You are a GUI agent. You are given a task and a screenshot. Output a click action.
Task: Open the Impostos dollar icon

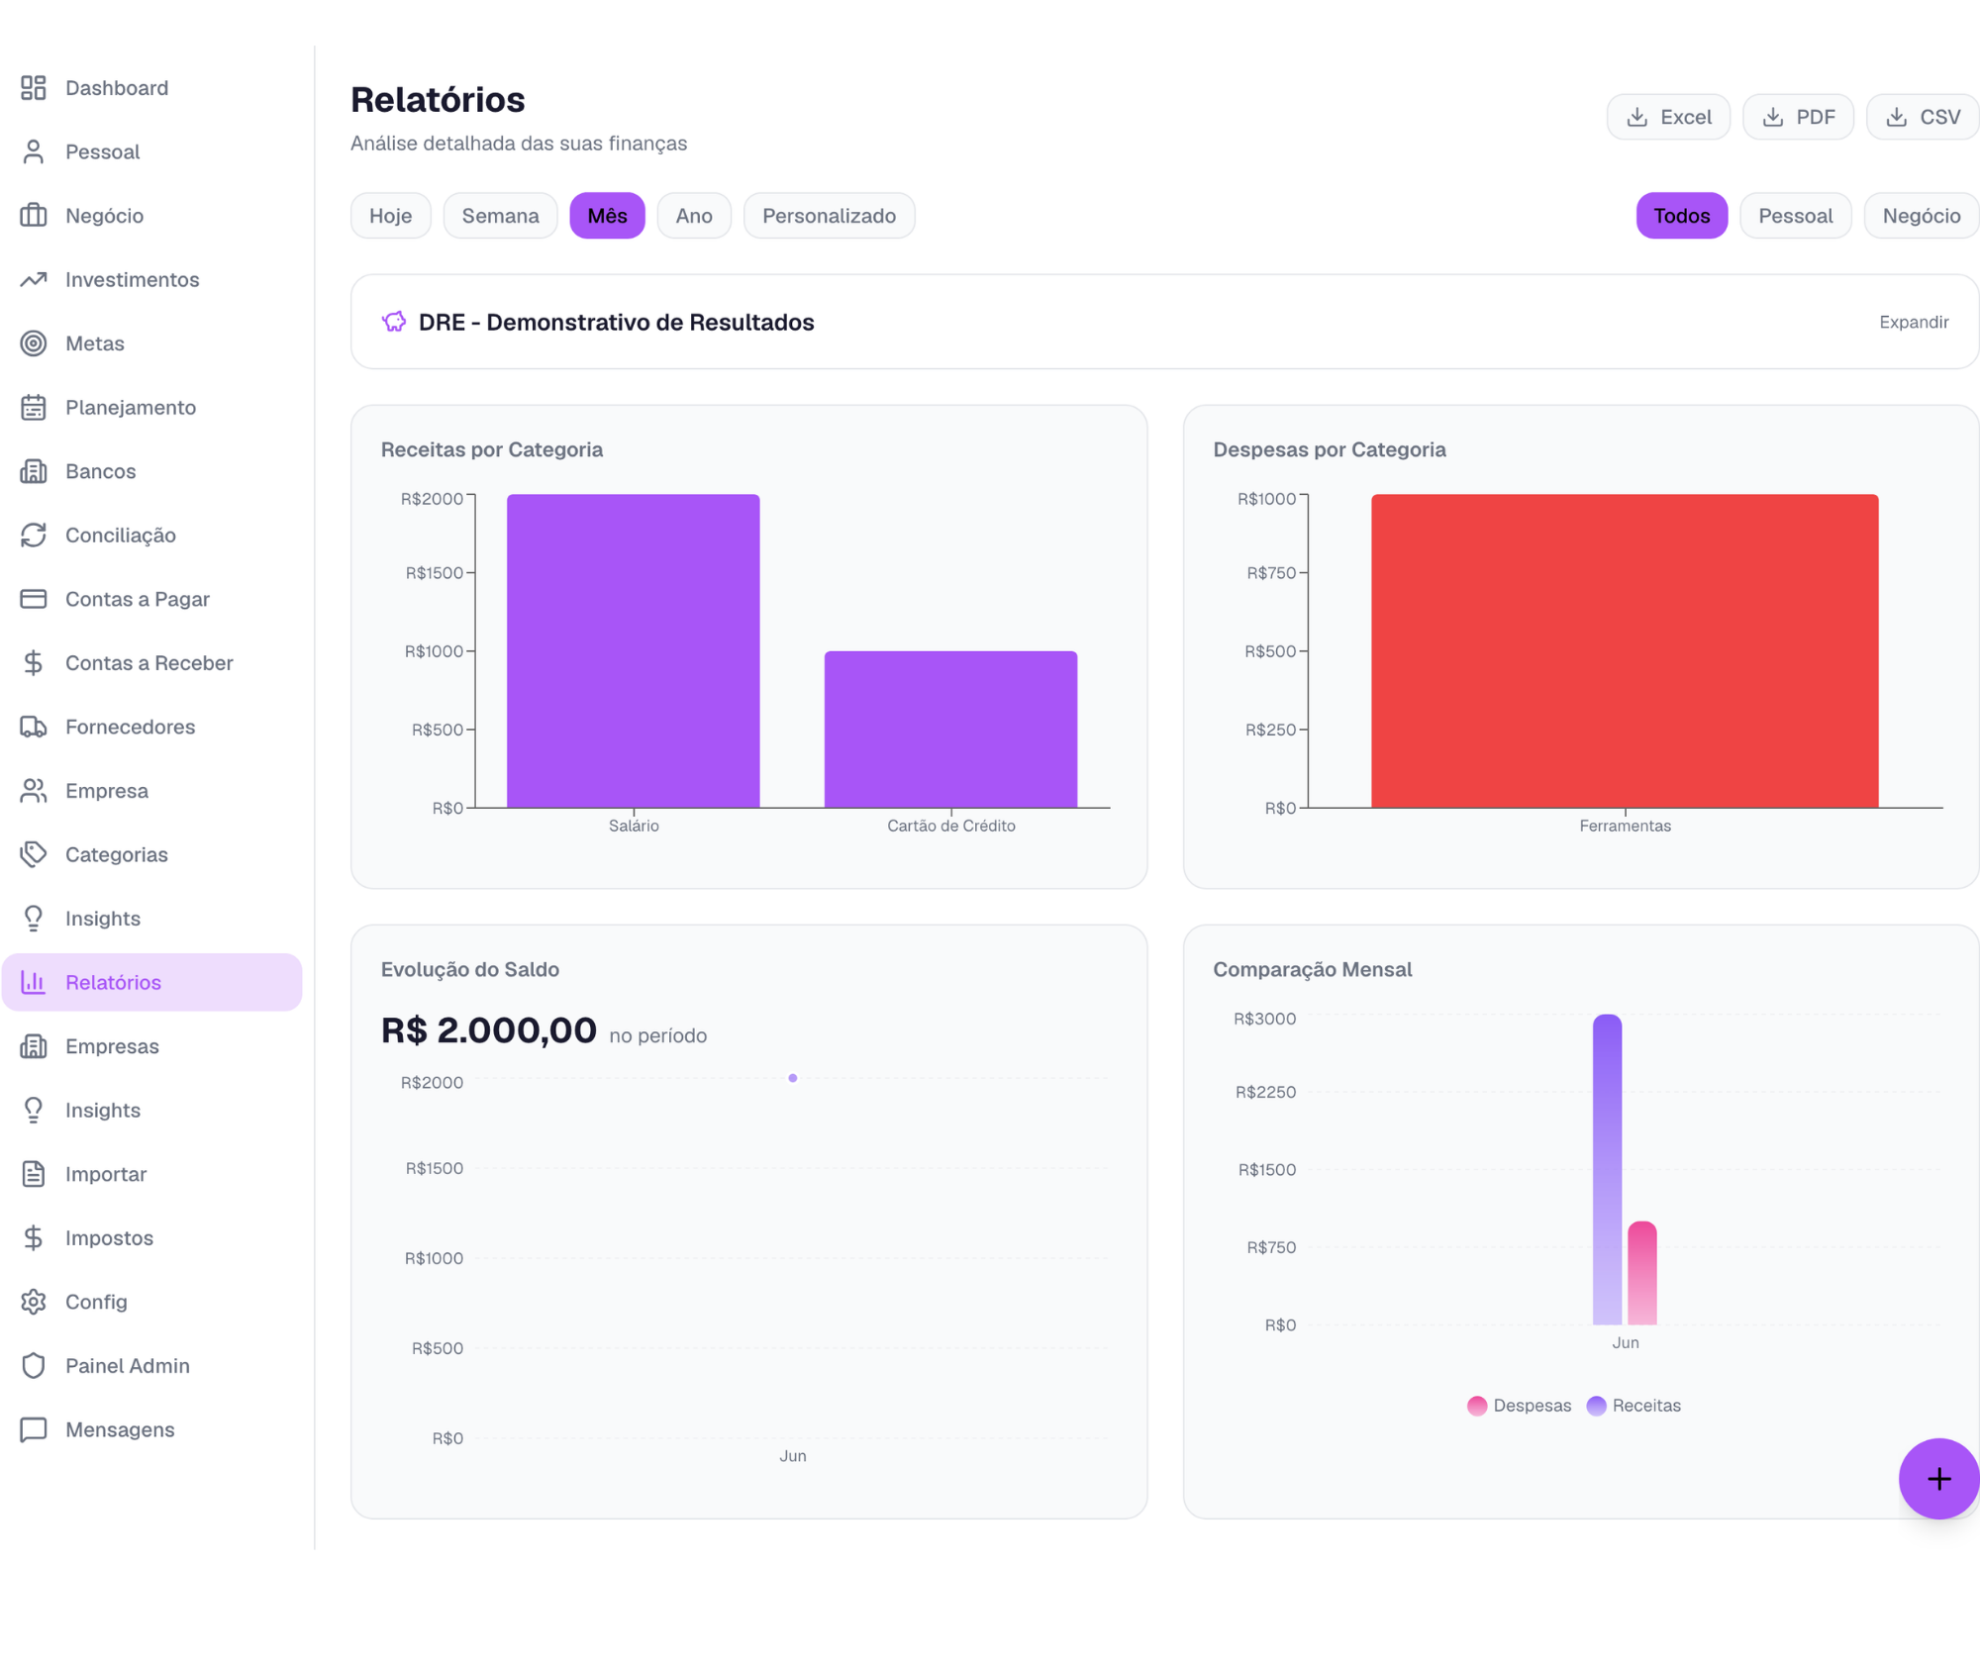coord(34,1237)
